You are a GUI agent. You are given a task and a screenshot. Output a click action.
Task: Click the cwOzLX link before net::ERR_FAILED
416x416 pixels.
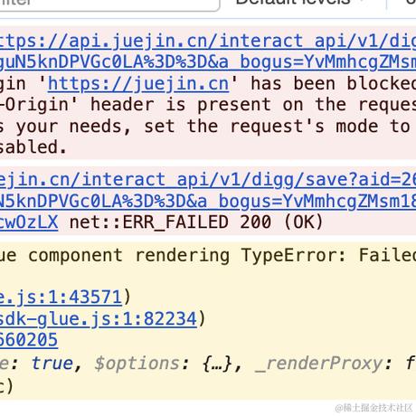29,222
